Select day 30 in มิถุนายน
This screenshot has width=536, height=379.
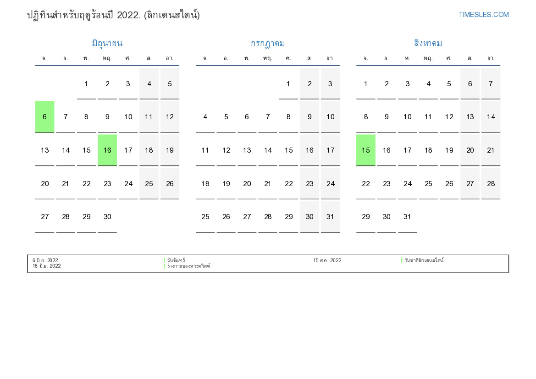(x=107, y=217)
